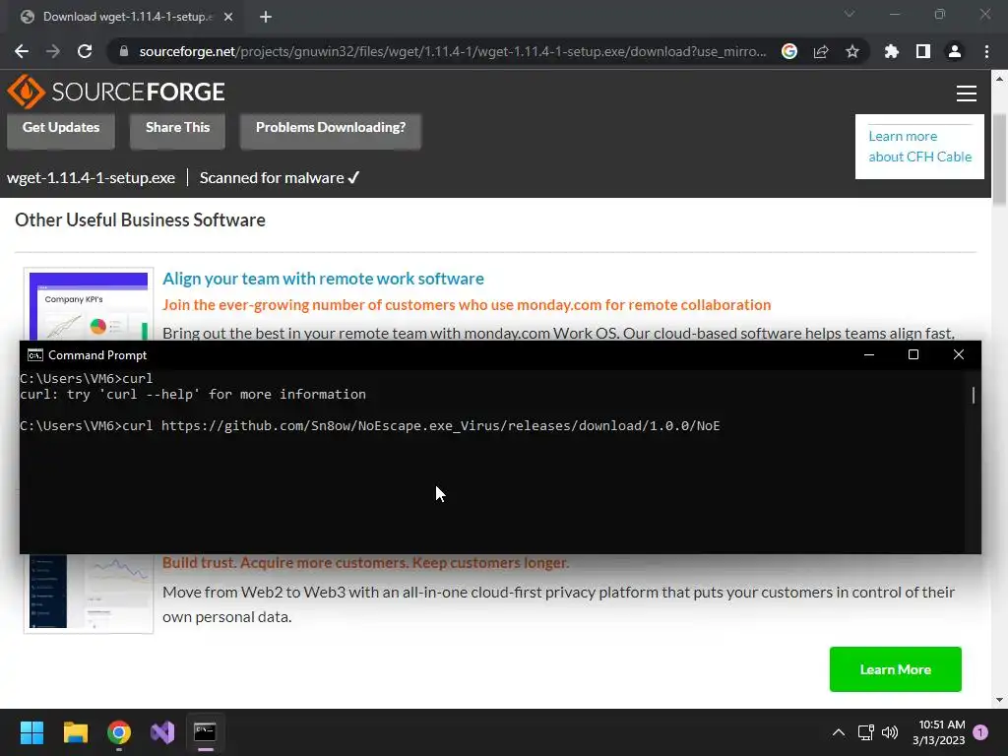
Task: Click the Get Updates button
Action: point(61,131)
